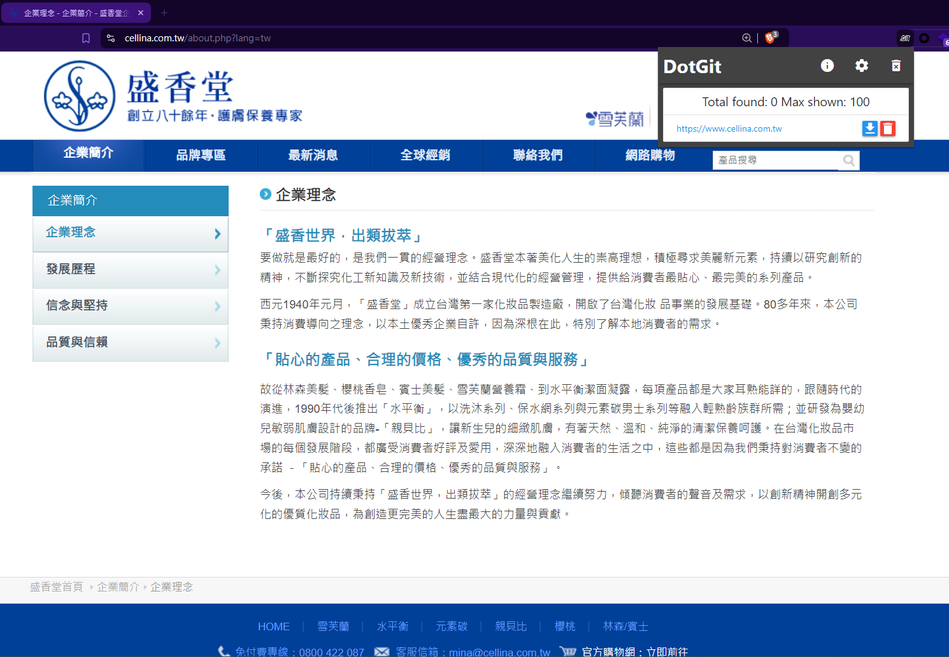
Task: Delete the cellina.com.tw entry in DotGit
Action: [888, 128]
